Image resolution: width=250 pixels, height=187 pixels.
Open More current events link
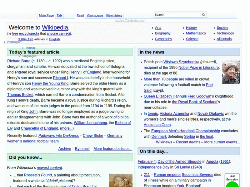(x=222, y=142)
